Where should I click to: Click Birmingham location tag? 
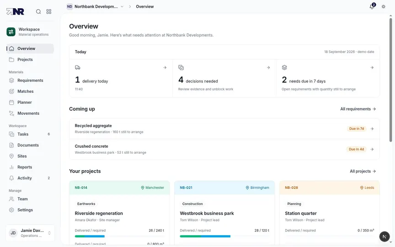pyautogui.click(x=257, y=188)
